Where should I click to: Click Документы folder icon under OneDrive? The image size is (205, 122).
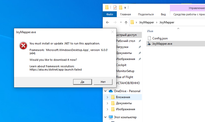[x=113, y=103]
